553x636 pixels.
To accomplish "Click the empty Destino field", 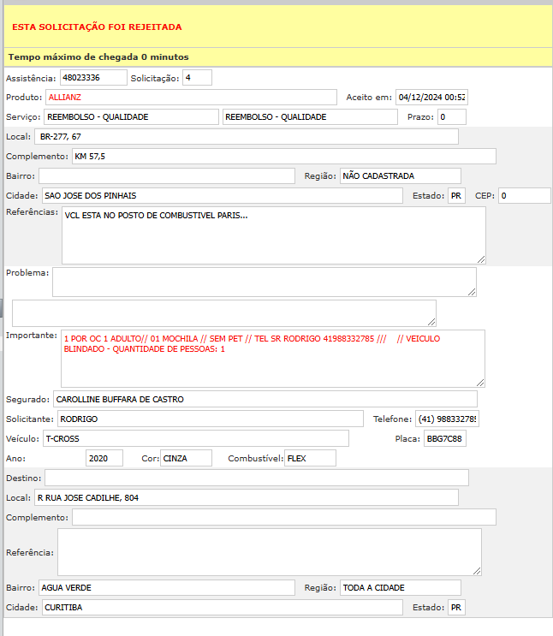I will tap(256, 478).
